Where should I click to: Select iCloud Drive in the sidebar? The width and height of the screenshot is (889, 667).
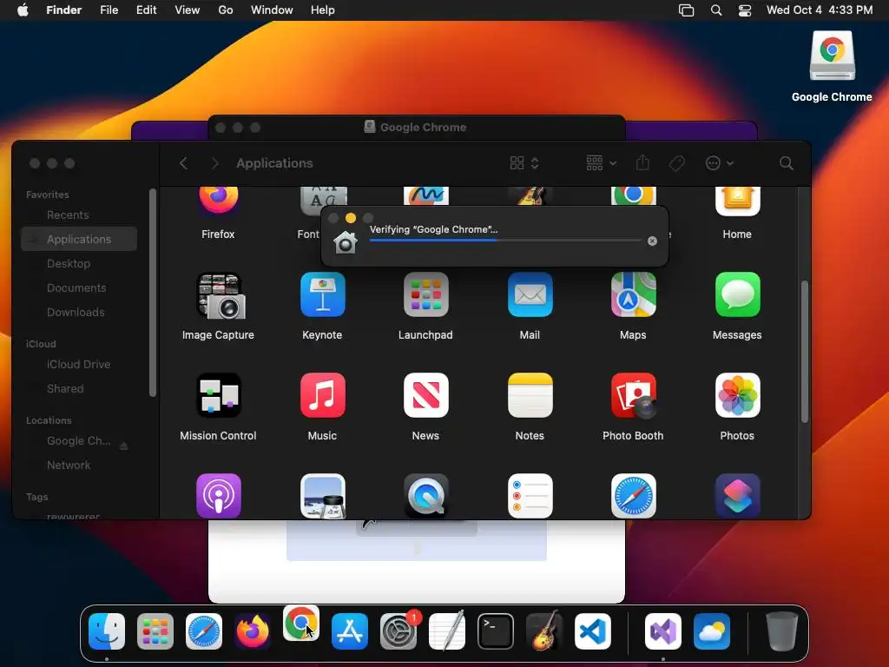point(79,365)
